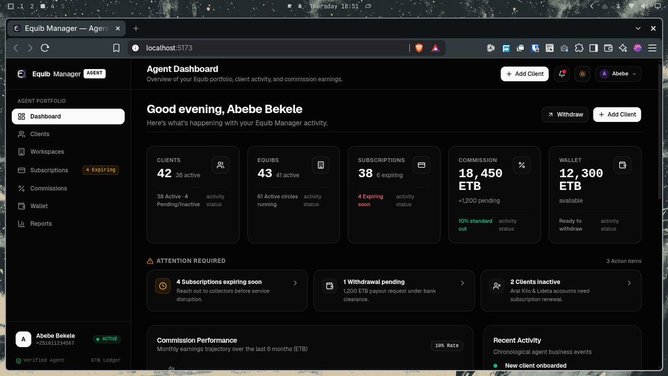Expand chevron on Subscriptions expiring soon alert
This screenshot has height=376, width=668.
(295, 283)
